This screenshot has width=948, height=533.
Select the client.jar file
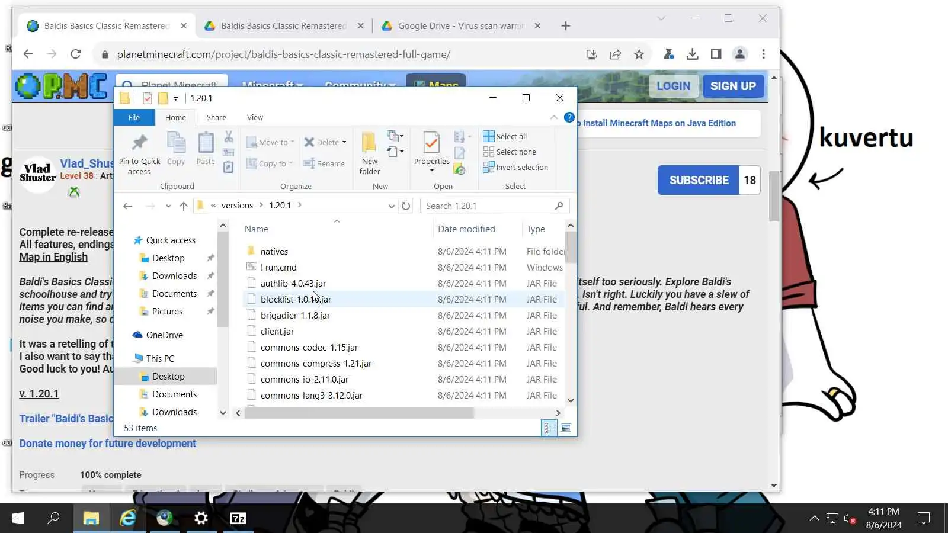tap(277, 332)
